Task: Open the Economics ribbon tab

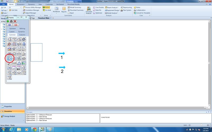Action: (x=21, y=4)
